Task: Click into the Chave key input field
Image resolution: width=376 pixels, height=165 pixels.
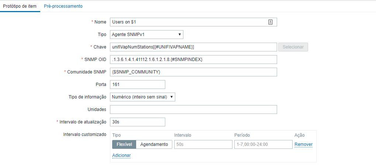Action: point(193,47)
